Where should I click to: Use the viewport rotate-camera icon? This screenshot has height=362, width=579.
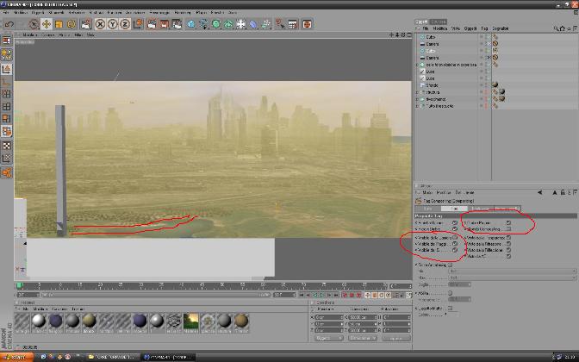(x=403, y=34)
